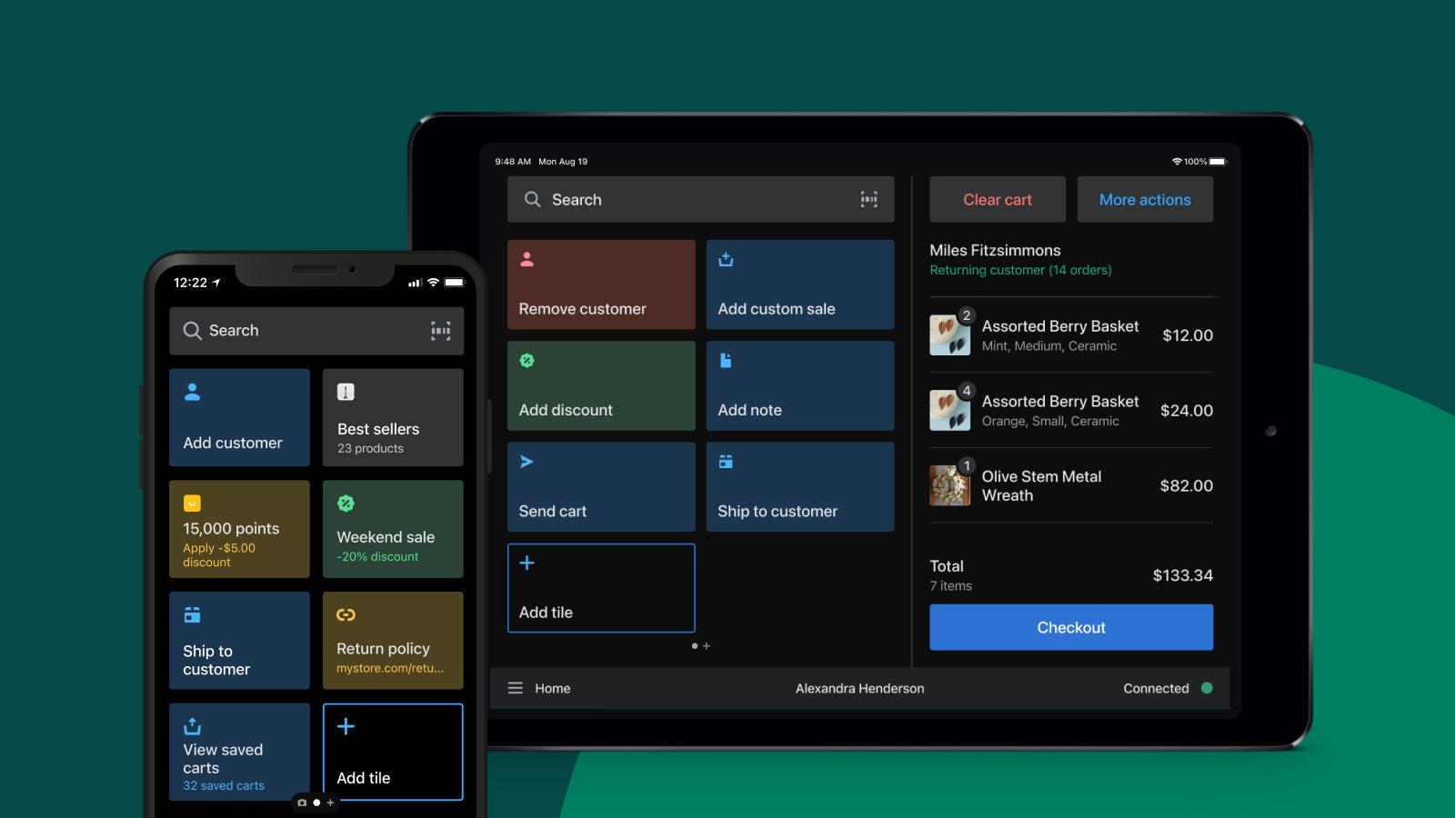
Task: Open the hamburger menu beside Home
Action: coord(516,688)
